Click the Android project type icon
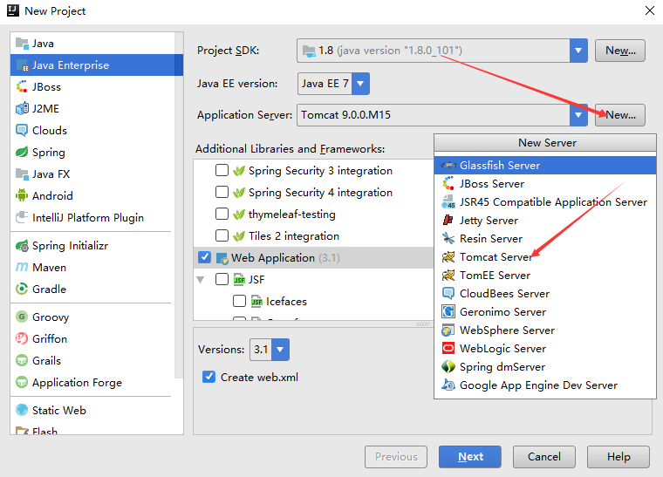 [x=22, y=196]
